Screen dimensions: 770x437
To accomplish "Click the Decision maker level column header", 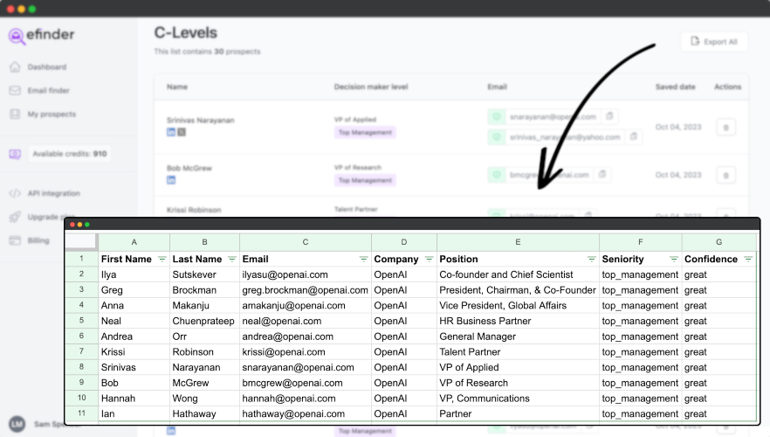I will 371,87.
